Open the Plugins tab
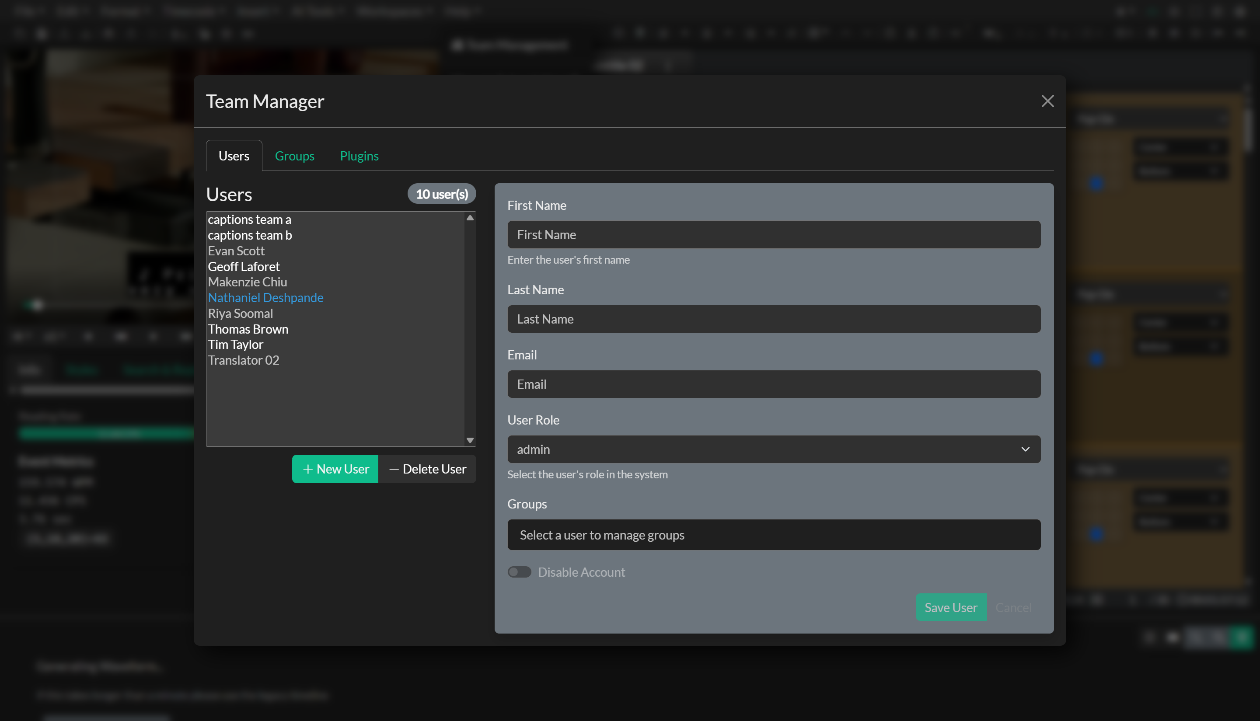1260x721 pixels. (x=359, y=156)
